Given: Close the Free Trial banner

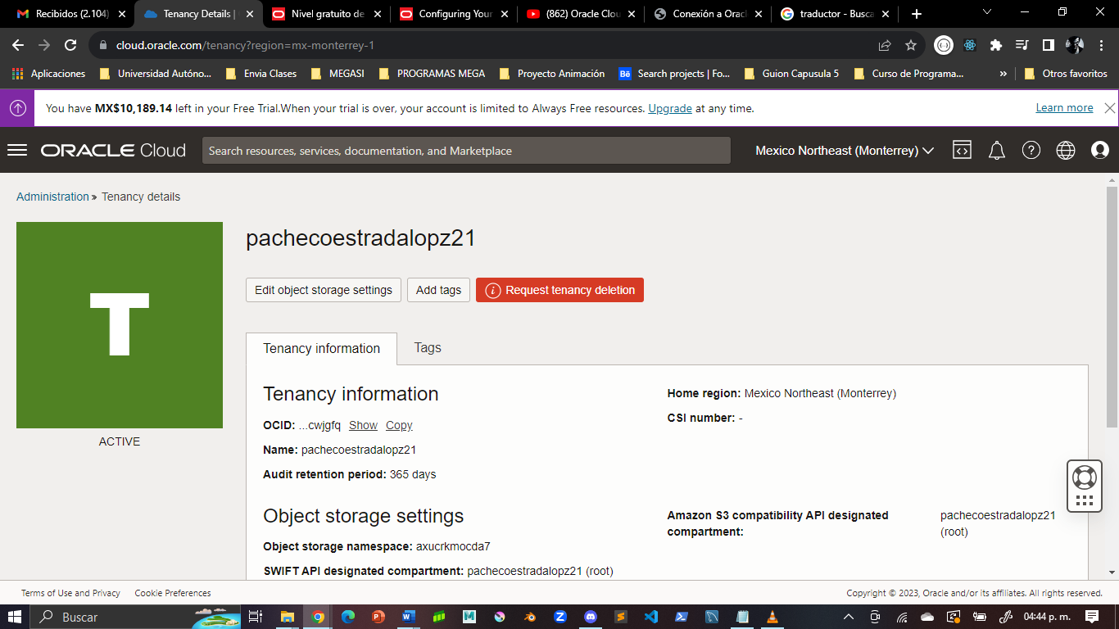Looking at the screenshot, I should coord(1109,108).
